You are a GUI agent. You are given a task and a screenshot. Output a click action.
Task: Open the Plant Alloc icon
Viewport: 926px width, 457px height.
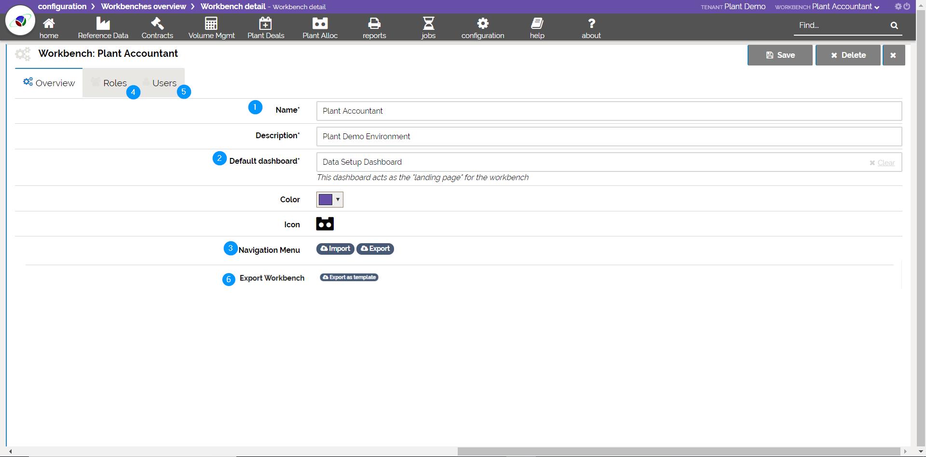pyautogui.click(x=320, y=24)
